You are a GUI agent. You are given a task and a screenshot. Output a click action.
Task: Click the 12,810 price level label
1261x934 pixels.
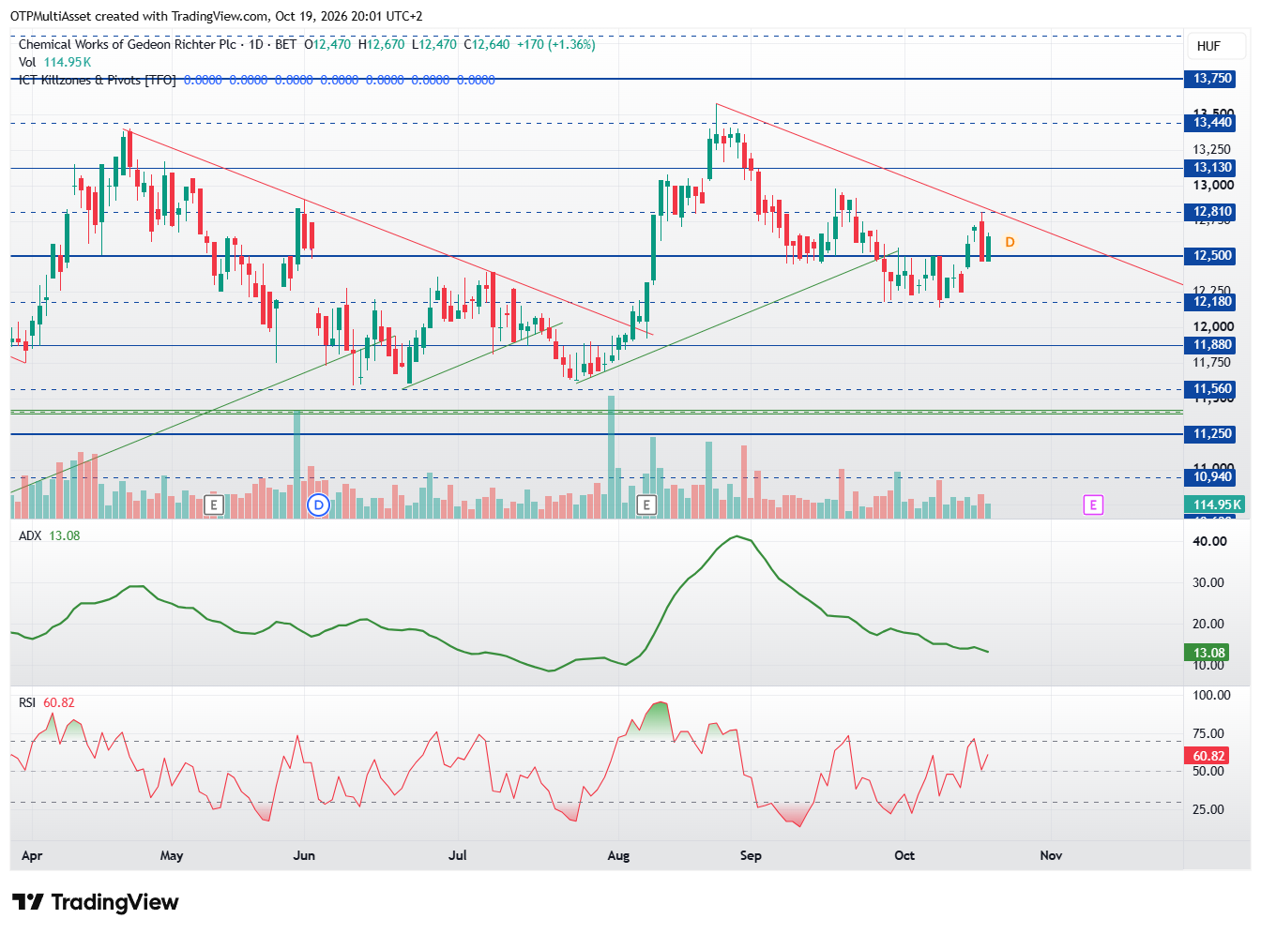(1211, 212)
